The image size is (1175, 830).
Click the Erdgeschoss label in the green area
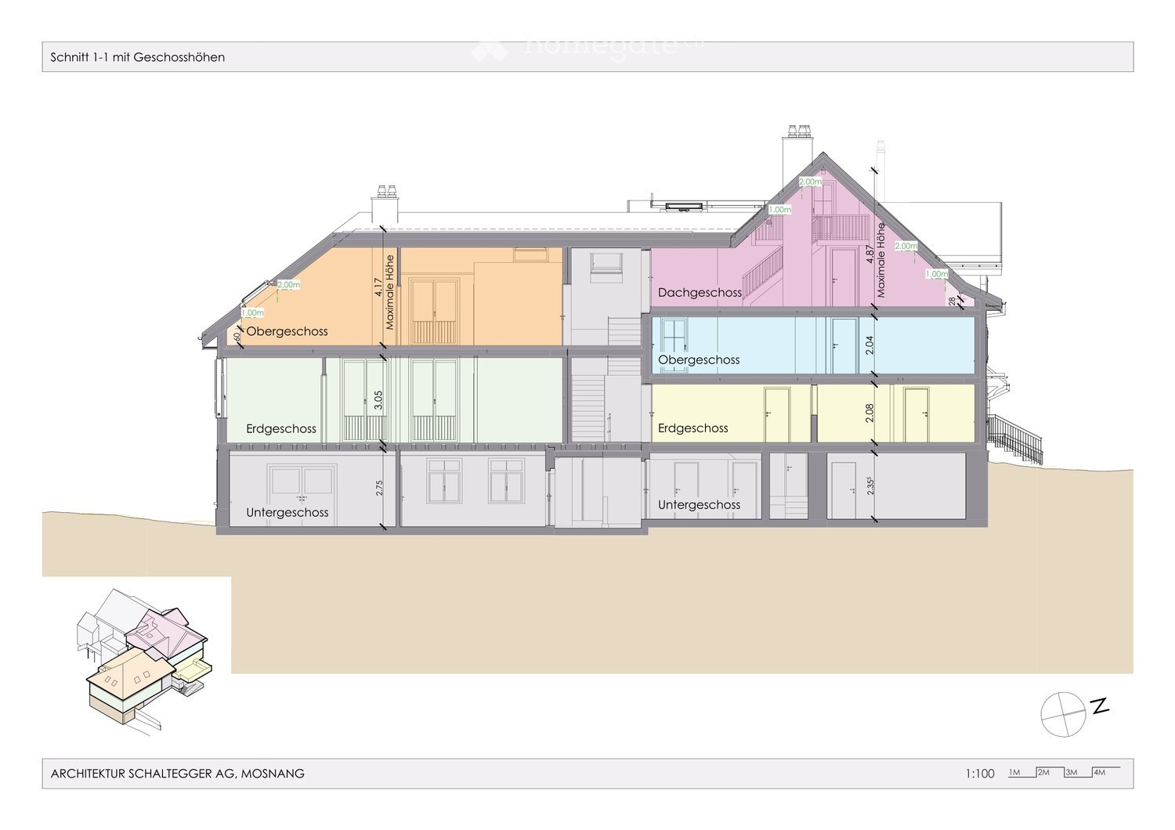[281, 429]
